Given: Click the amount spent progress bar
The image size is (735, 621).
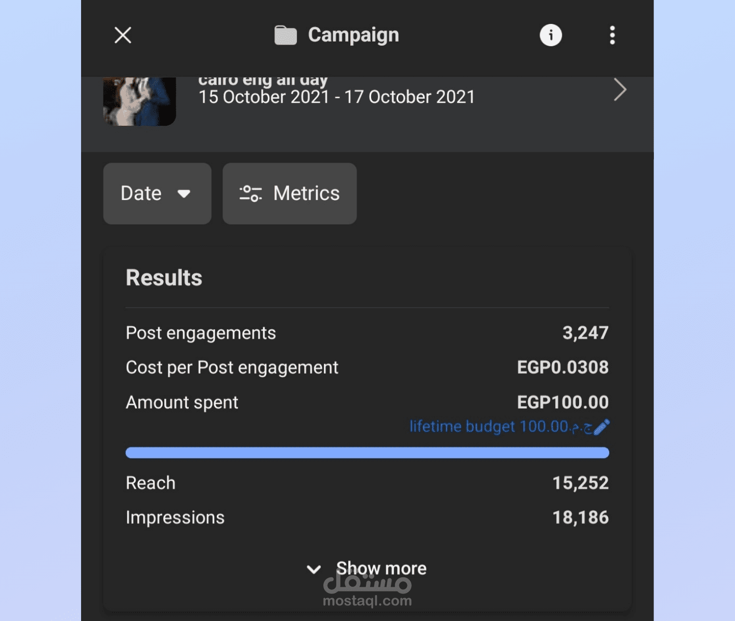Looking at the screenshot, I should 367,453.
